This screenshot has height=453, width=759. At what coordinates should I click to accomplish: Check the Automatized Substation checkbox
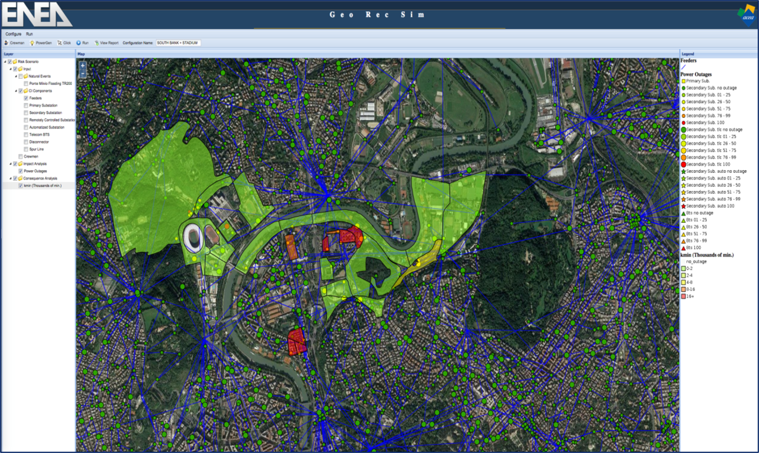pyautogui.click(x=26, y=127)
